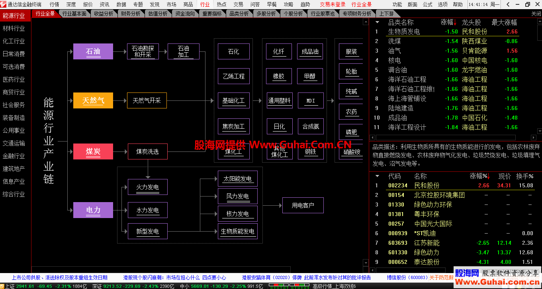Viewport: 542px width, 289px height.
Task: Open the 港股安踏体育 news headline
Action: pyautogui.click(x=306, y=277)
